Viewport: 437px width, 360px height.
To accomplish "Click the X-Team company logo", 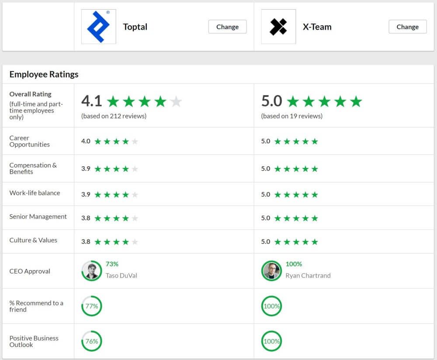I will [x=278, y=27].
